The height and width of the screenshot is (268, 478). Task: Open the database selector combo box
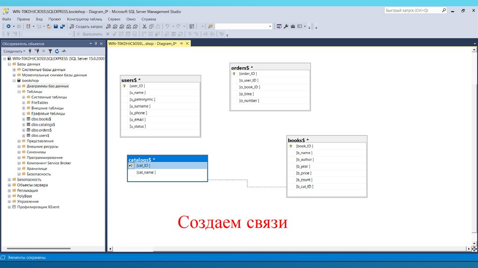(x=243, y=27)
